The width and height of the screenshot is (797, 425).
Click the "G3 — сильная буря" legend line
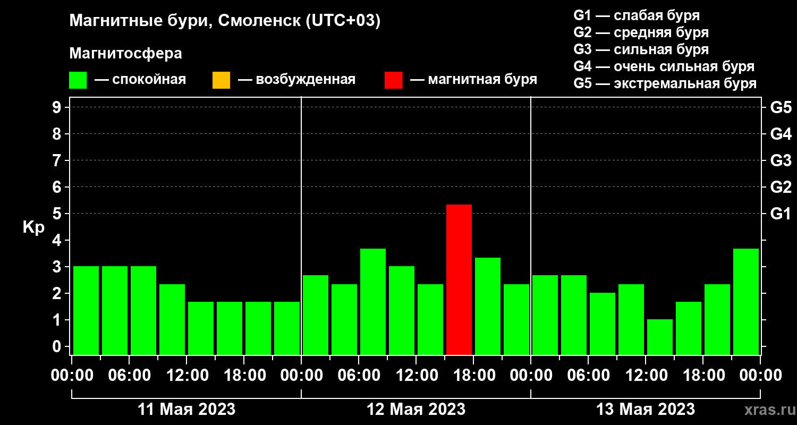click(641, 49)
